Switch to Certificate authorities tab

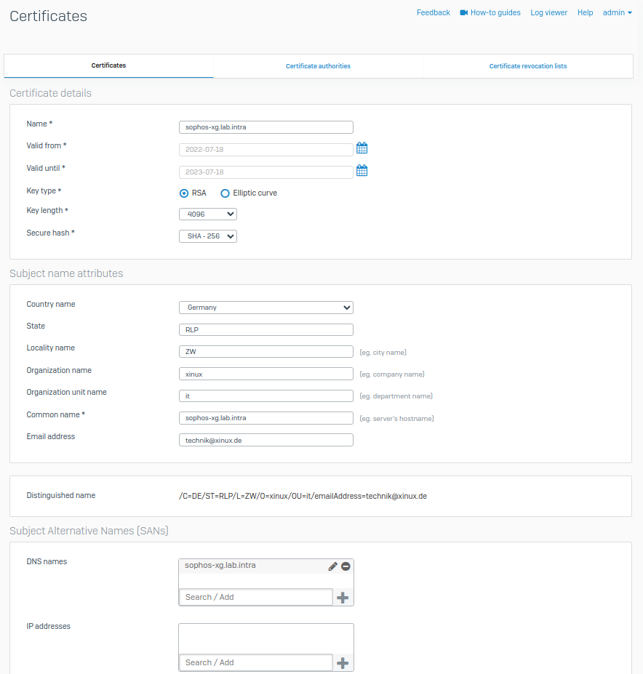(318, 66)
